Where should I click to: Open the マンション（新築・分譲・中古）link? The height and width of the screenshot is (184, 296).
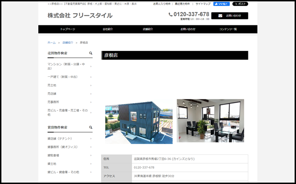(x=66, y=67)
